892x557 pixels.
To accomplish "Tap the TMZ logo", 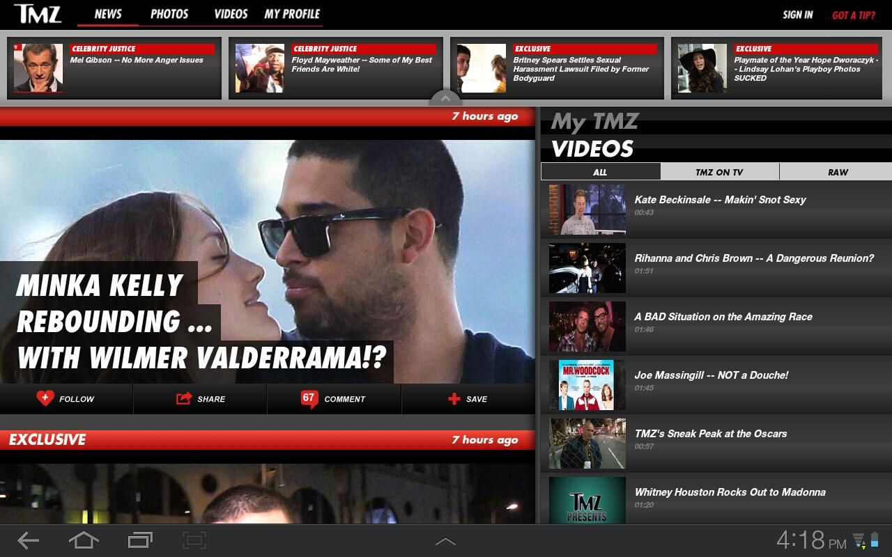I will pos(38,14).
